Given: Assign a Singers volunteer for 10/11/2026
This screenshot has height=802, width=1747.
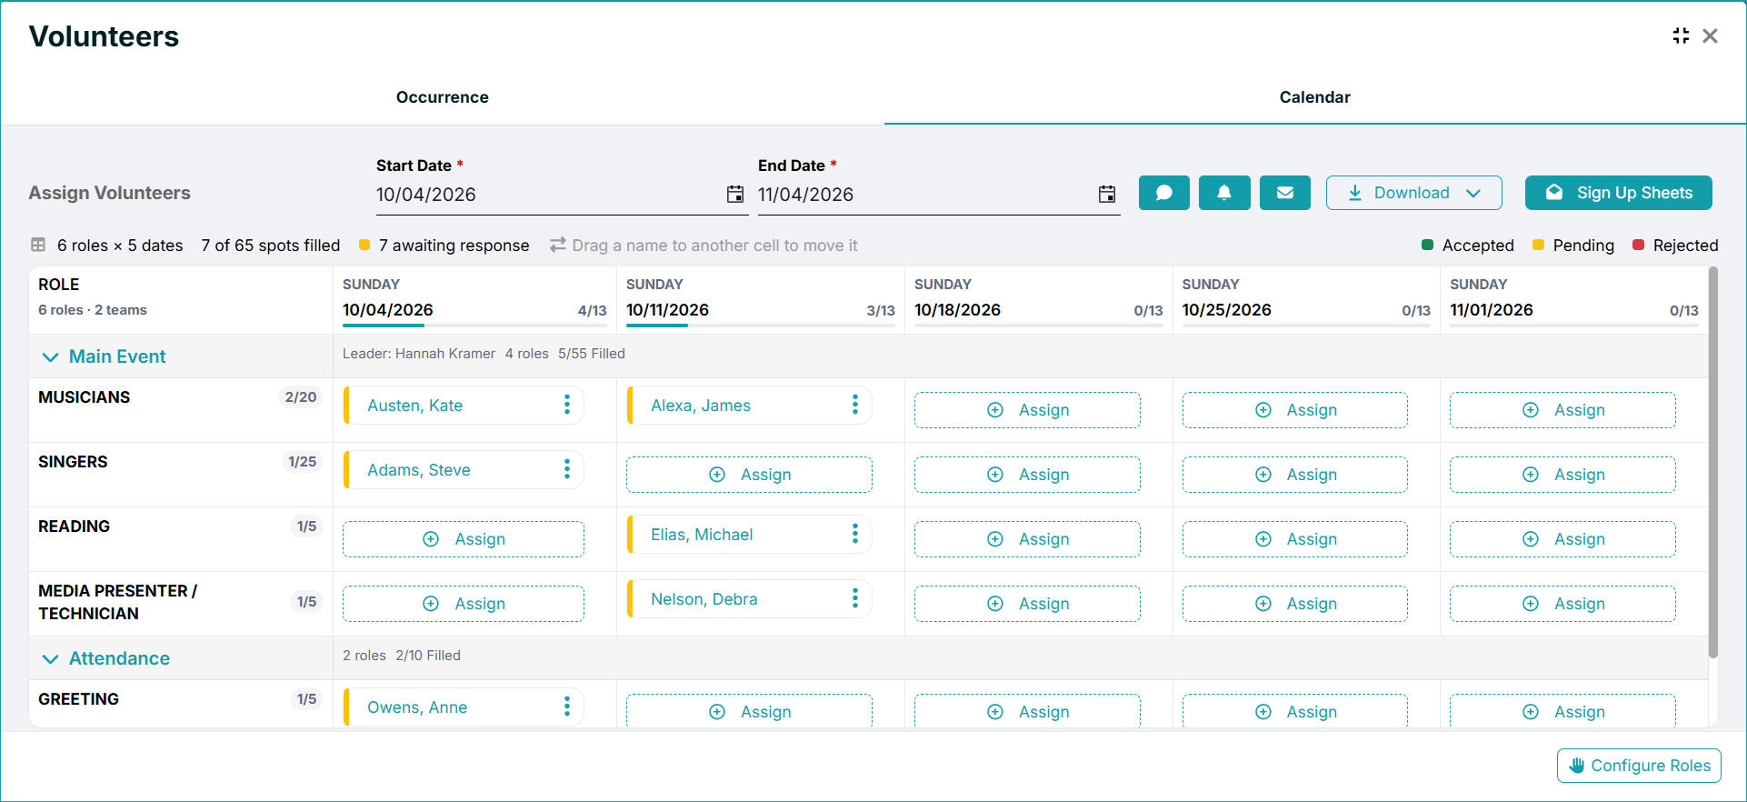Looking at the screenshot, I should [x=749, y=475].
